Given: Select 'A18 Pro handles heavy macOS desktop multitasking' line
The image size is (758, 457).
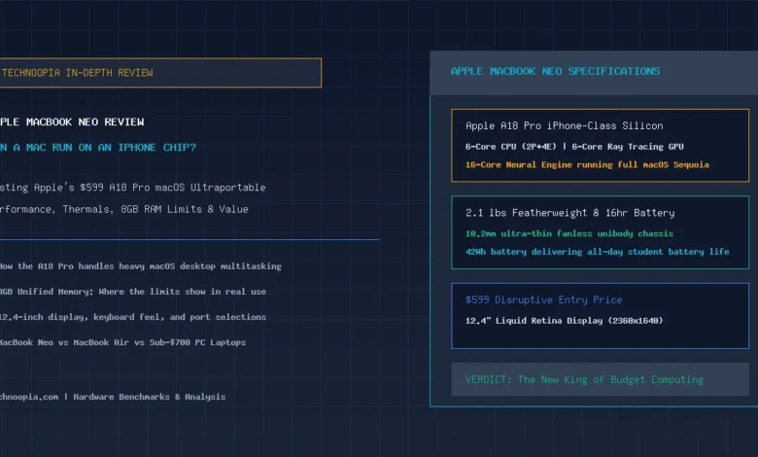Looking at the screenshot, I should pos(159,266).
